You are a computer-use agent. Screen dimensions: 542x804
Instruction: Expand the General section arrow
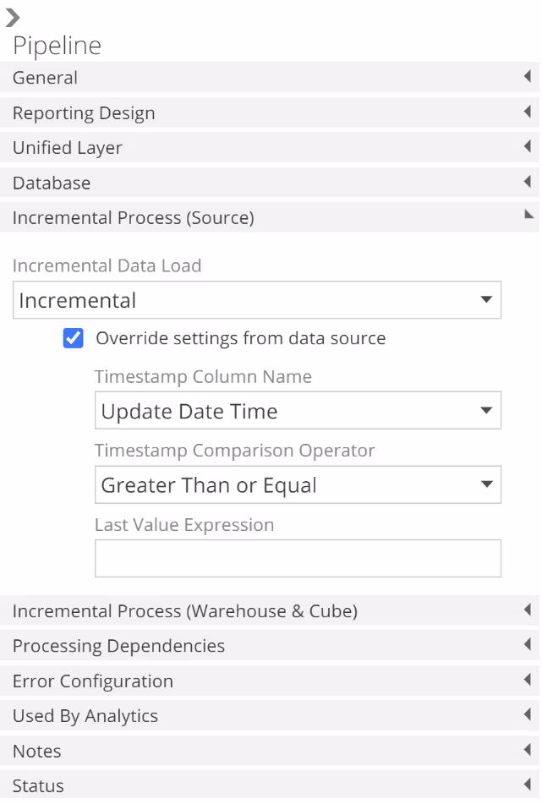(527, 77)
